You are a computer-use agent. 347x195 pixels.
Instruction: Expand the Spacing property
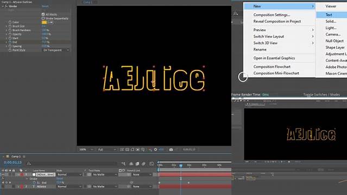(x=7, y=46)
